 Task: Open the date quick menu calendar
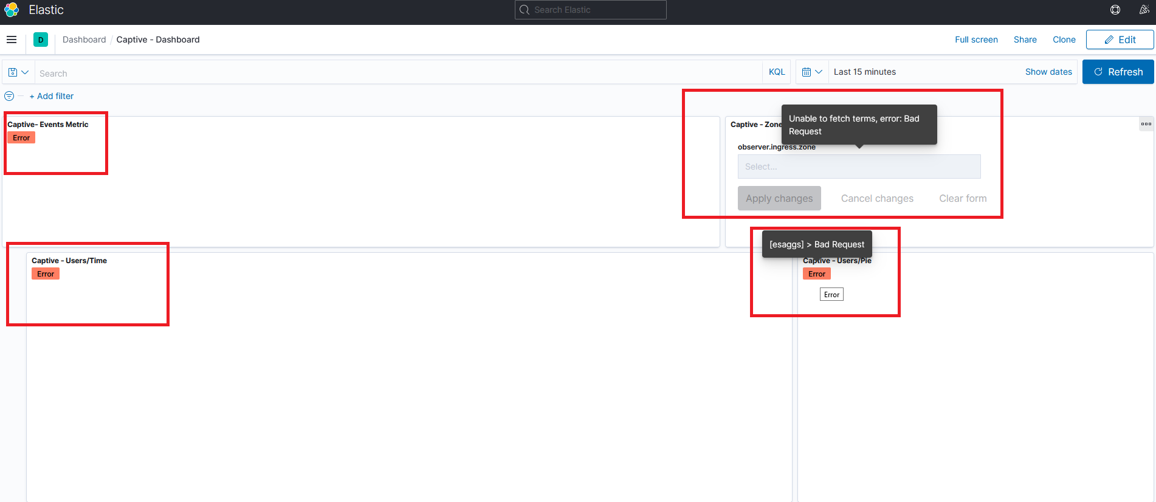[x=812, y=72]
